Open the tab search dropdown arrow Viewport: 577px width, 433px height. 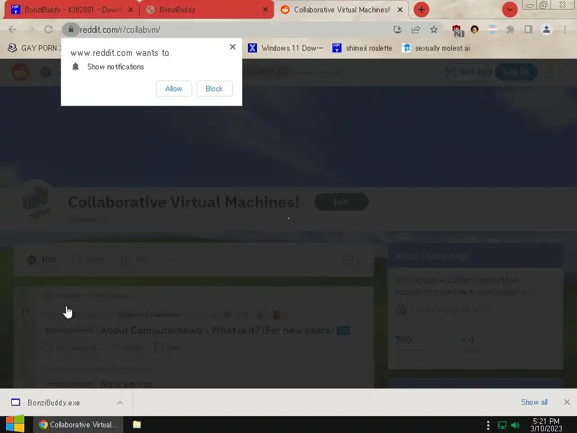tap(509, 10)
